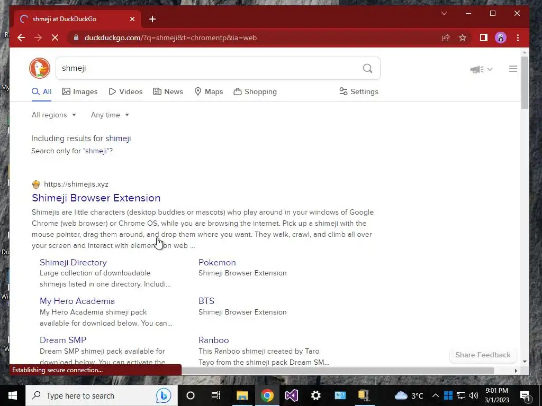This screenshot has width=542, height=406.
Task: Open Windows Start menu
Action: click(x=13, y=395)
